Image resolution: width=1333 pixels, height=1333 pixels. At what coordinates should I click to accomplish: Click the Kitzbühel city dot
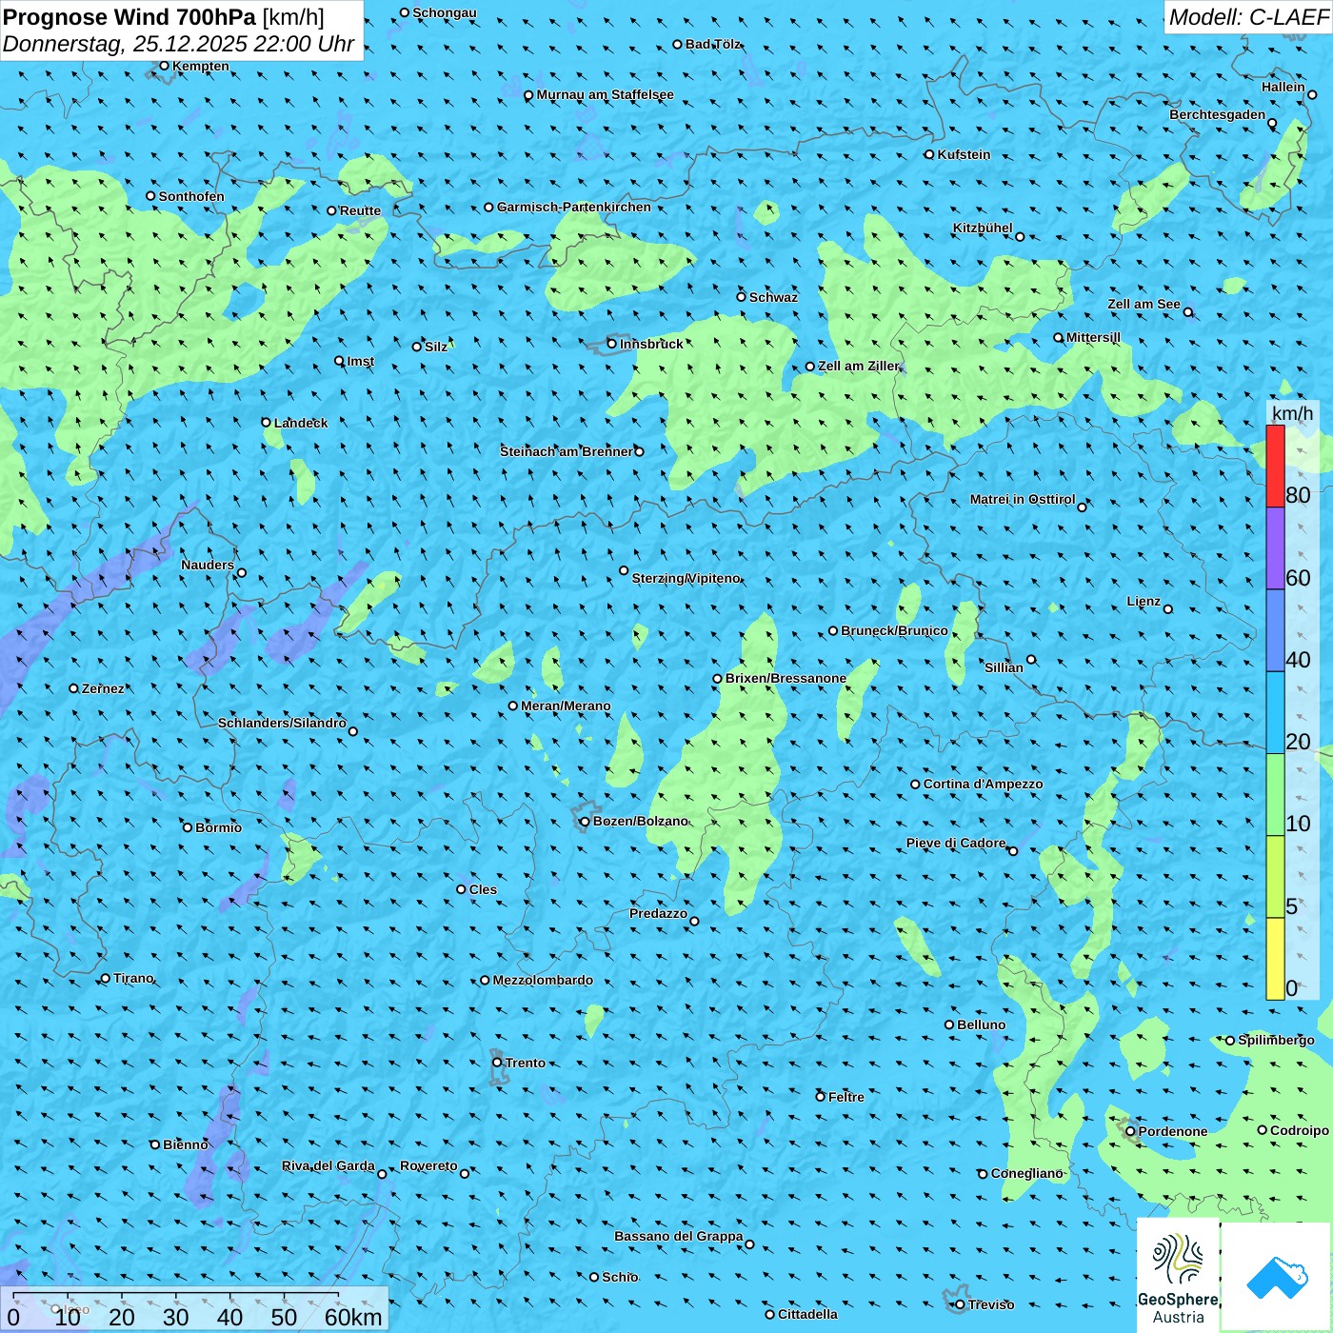1020,237
